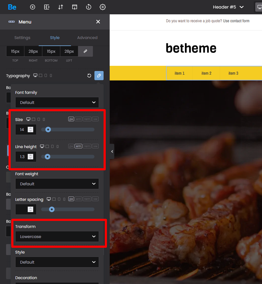Switch to the Style tab
This screenshot has height=284, width=262.
tap(55, 38)
